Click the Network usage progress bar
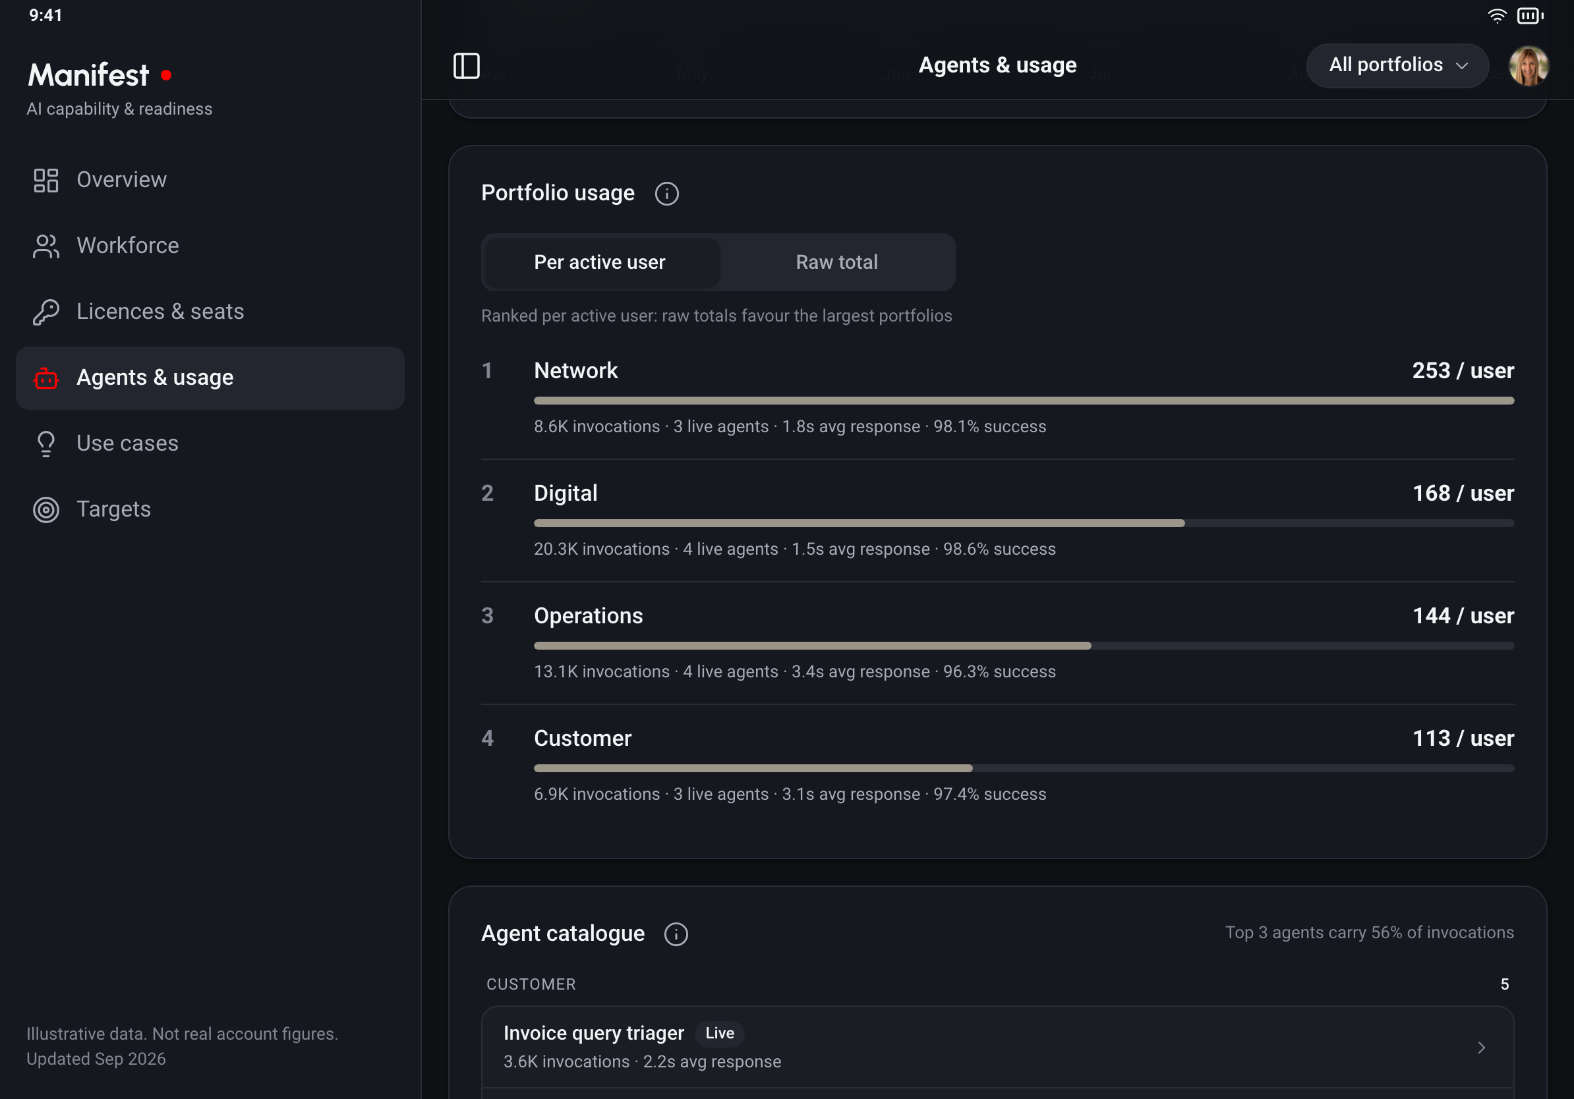The image size is (1574, 1099). point(1024,401)
